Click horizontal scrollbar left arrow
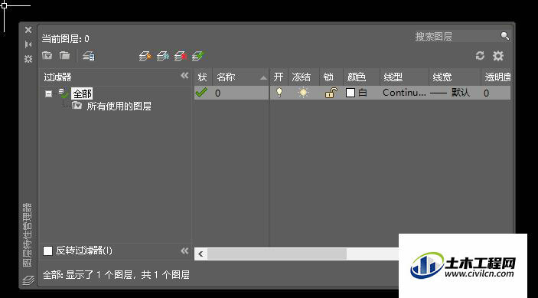538x298 pixels. [x=201, y=254]
